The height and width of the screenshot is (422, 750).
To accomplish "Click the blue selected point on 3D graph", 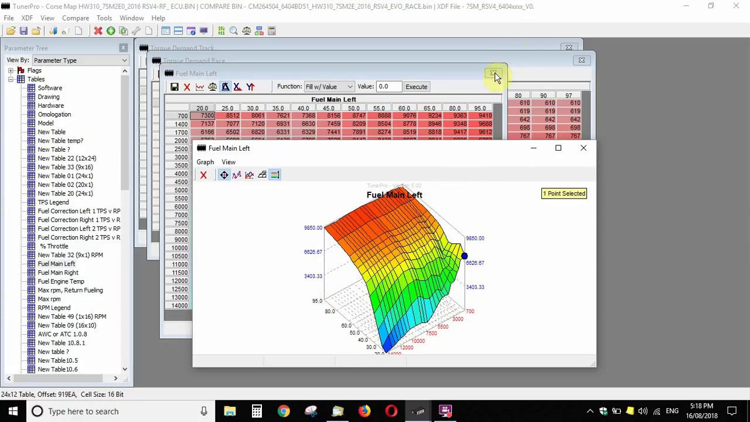I will click(x=464, y=256).
